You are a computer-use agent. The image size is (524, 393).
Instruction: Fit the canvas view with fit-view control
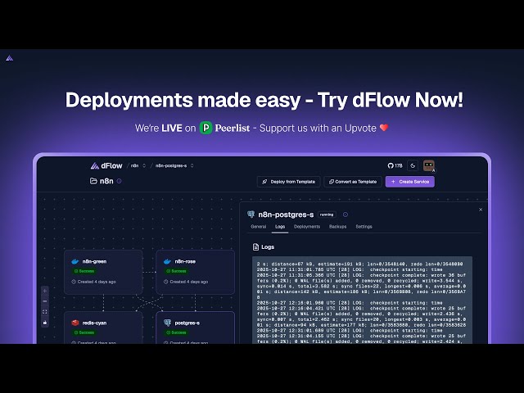coord(45,312)
